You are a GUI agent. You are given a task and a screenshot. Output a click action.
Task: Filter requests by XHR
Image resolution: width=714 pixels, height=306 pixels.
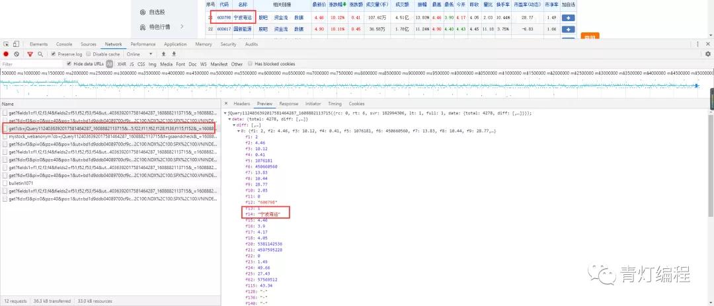point(122,64)
